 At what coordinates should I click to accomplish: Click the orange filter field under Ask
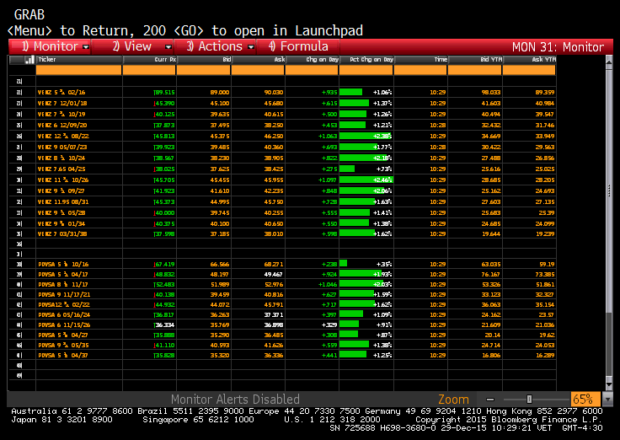tap(258, 70)
